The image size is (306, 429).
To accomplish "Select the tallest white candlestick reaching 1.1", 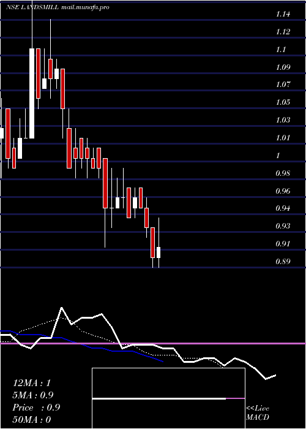I will click(x=32, y=93).
